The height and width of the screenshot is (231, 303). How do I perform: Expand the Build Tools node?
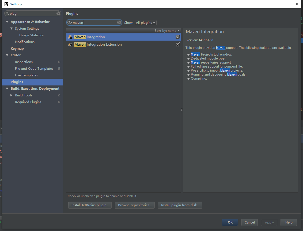point(12,95)
